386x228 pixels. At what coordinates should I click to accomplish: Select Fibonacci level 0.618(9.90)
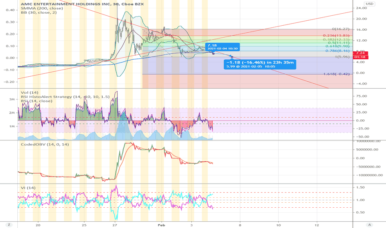[x=338, y=46]
